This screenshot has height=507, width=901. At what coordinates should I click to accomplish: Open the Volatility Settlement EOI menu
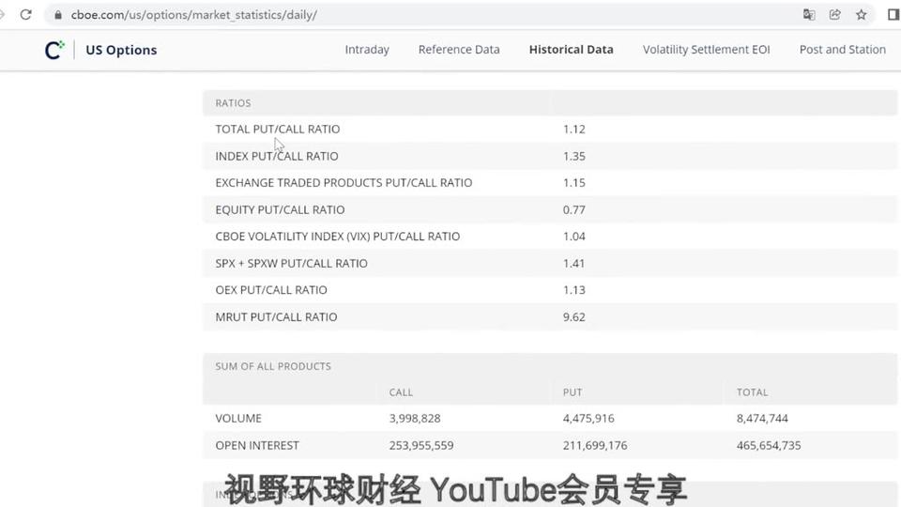706,50
